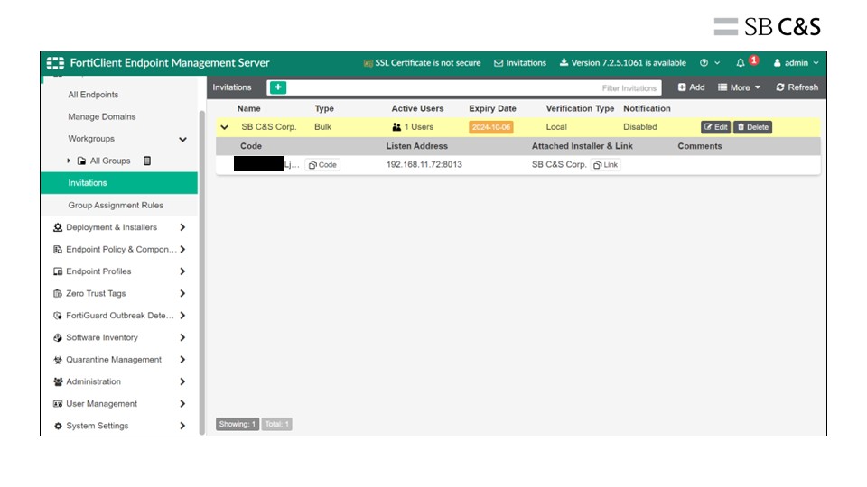
Task: Expand FortiGuard Outbreak Detection menu
Action: (x=182, y=316)
